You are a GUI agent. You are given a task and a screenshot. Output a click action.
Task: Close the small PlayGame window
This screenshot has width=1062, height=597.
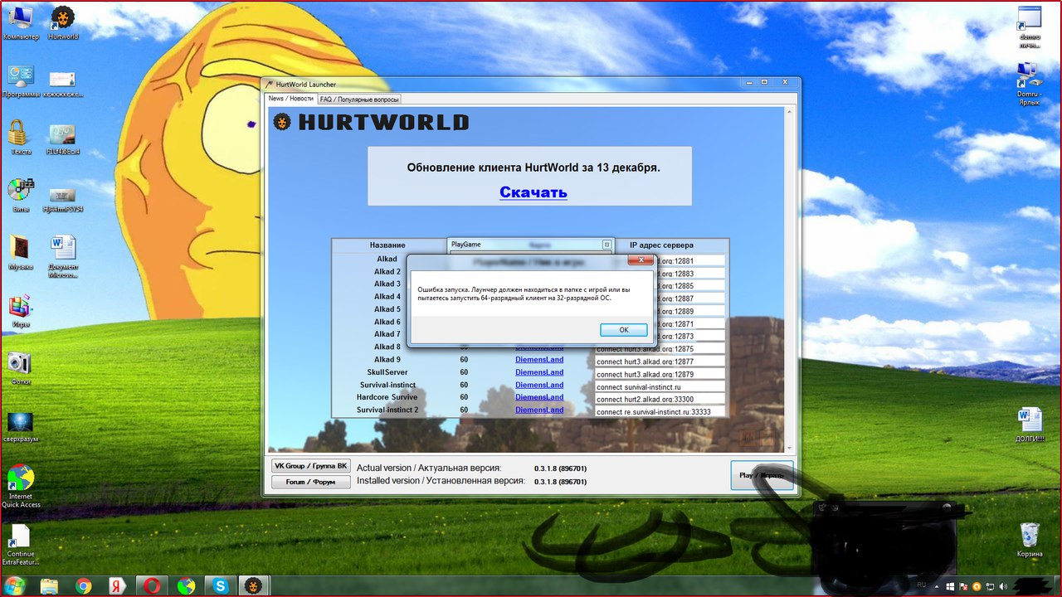click(607, 245)
